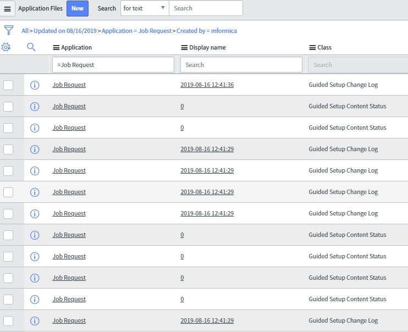Viewport: 408px width, 332px height.
Task: Click the Class column search field
Action: [x=358, y=65]
